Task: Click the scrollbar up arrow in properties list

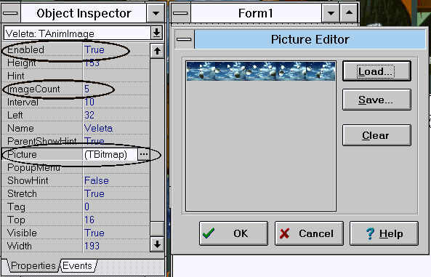Action: click(x=157, y=51)
